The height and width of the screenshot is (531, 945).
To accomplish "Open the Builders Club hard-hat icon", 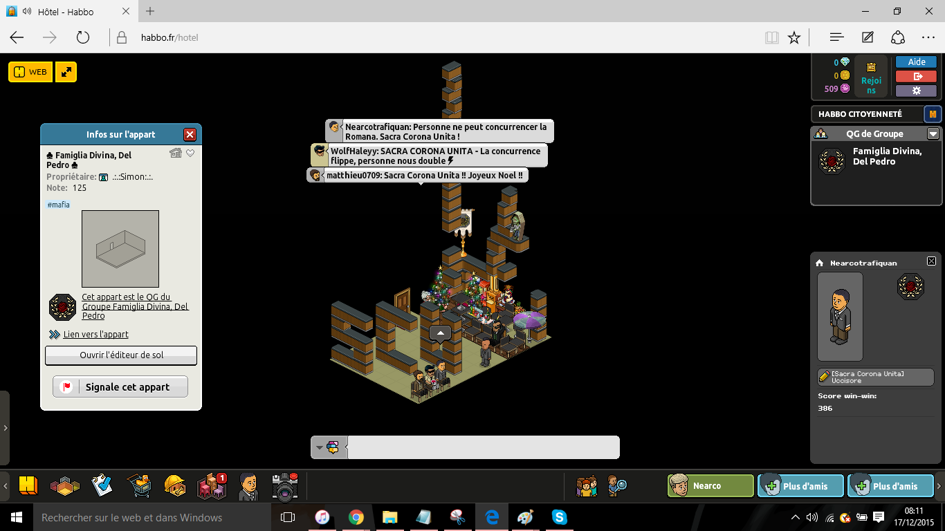I will (x=175, y=486).
